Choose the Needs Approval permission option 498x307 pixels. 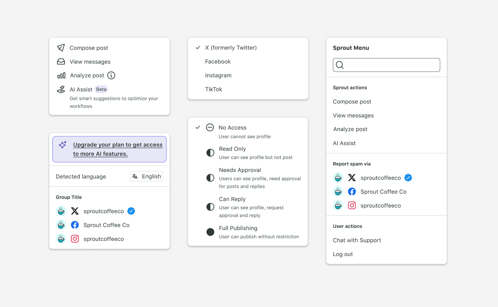(248, 178)
